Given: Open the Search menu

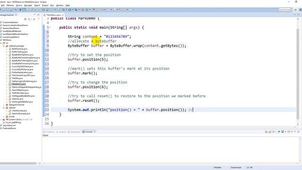Looking at the screenshot, I should click(x=37, y=5).
